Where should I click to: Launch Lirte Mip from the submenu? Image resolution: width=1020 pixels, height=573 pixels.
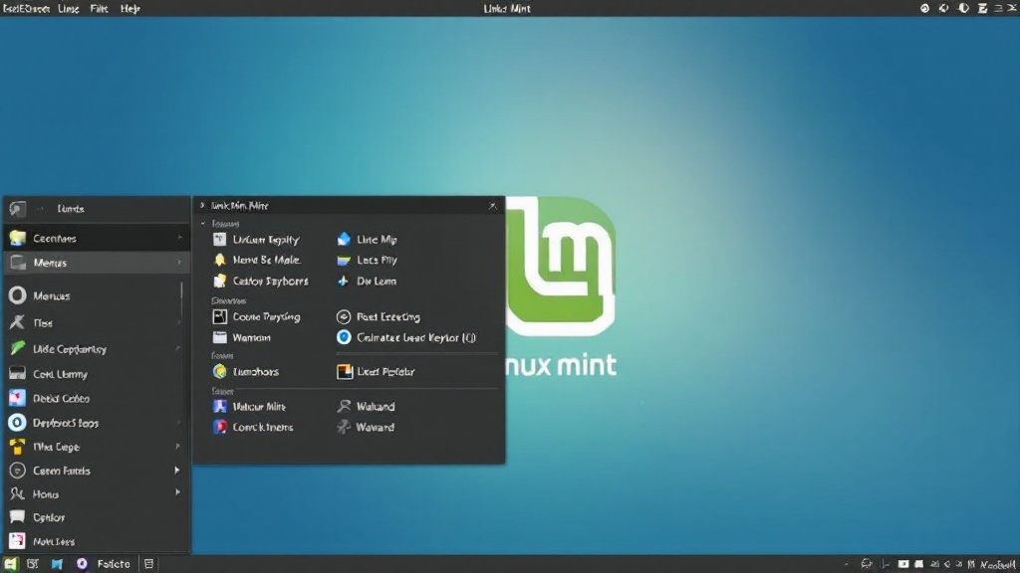click(367, 240)
